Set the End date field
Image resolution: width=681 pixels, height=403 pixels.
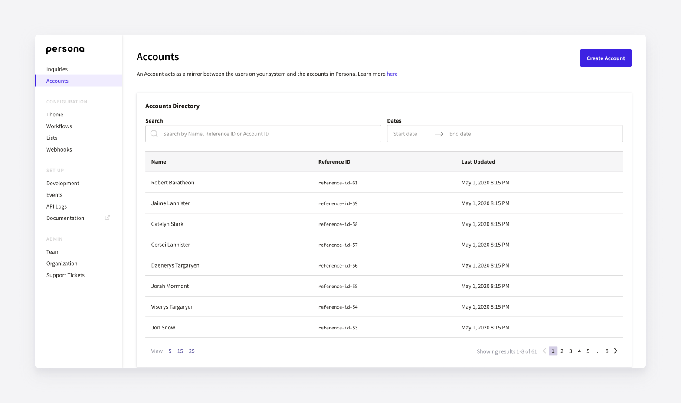pos(460,134)
